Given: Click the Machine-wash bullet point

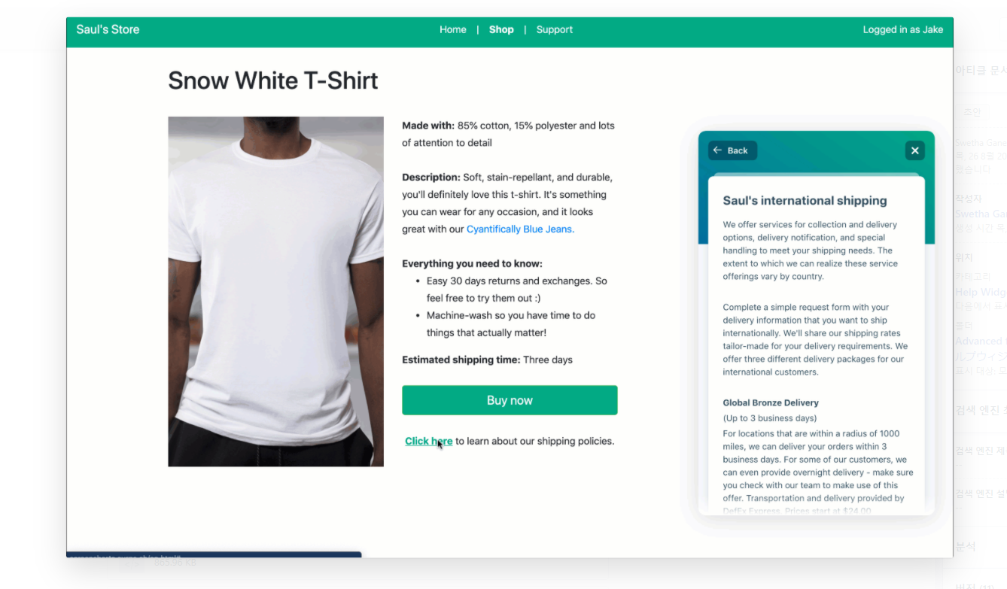Looking at the screenshot, I should pos(511,324).
